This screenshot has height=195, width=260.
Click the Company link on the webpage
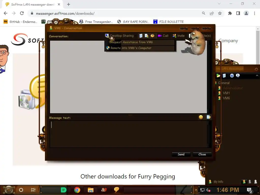(228, 41)
